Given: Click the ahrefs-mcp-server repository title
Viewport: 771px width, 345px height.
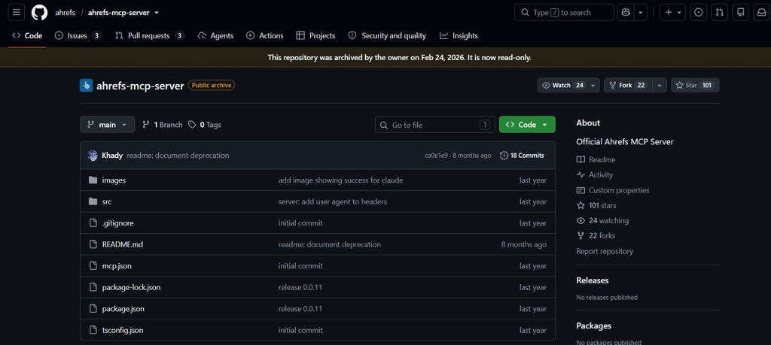Looking at the screenshot, I should 140,86.
